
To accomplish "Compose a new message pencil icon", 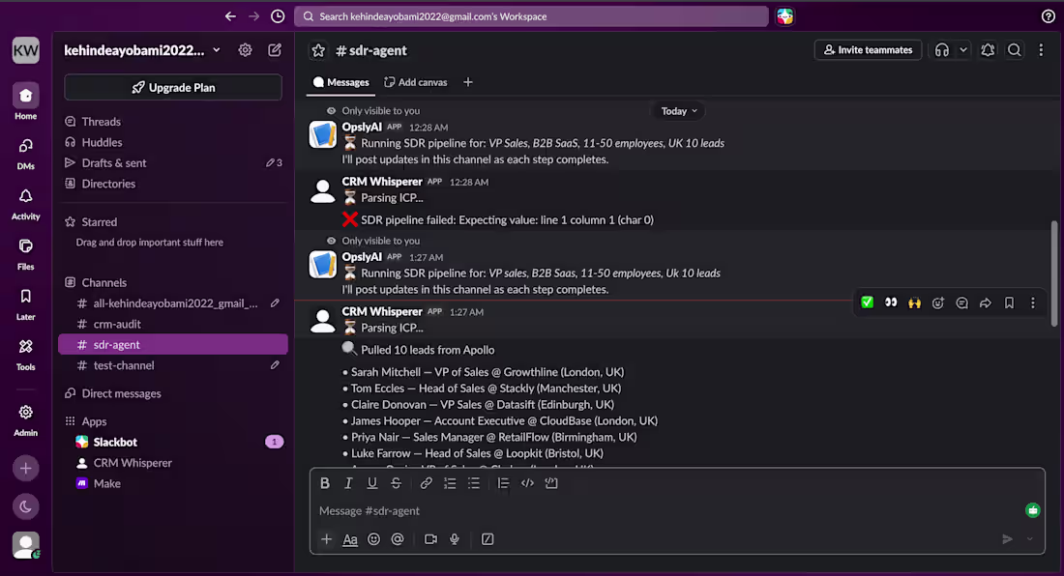I will tap(275, 50).
